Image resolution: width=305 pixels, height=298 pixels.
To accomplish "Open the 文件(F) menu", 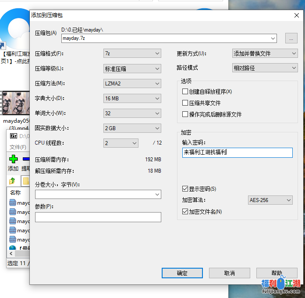I will point(18,147).
